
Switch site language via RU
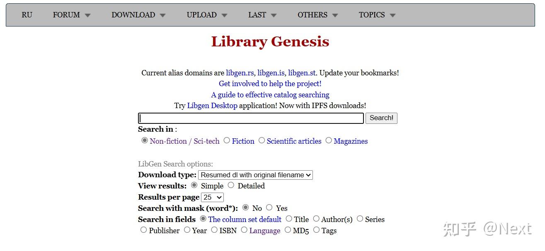point(27,15)
